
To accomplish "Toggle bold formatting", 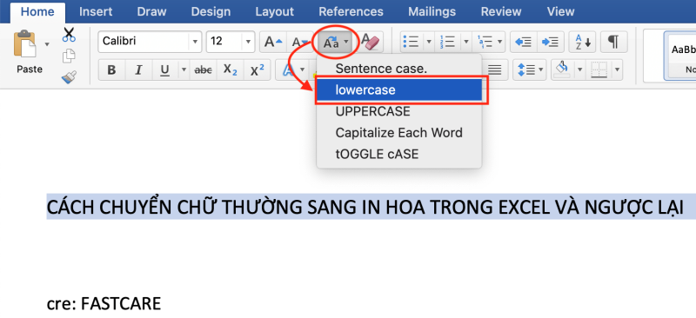I will tap(112, 70).
